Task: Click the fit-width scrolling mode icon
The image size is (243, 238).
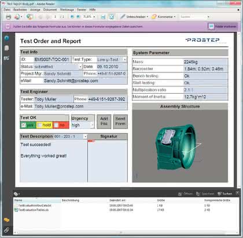Action: (x=103, y=17)
